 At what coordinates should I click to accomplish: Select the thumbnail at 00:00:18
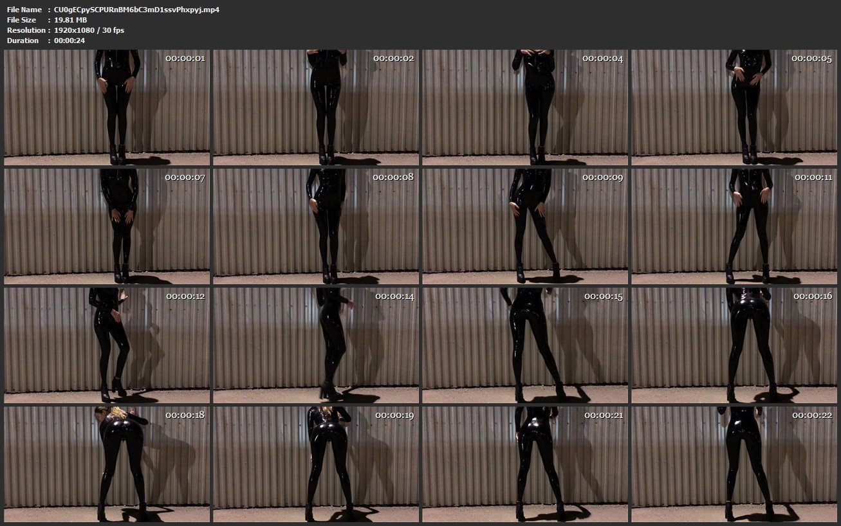107,464
